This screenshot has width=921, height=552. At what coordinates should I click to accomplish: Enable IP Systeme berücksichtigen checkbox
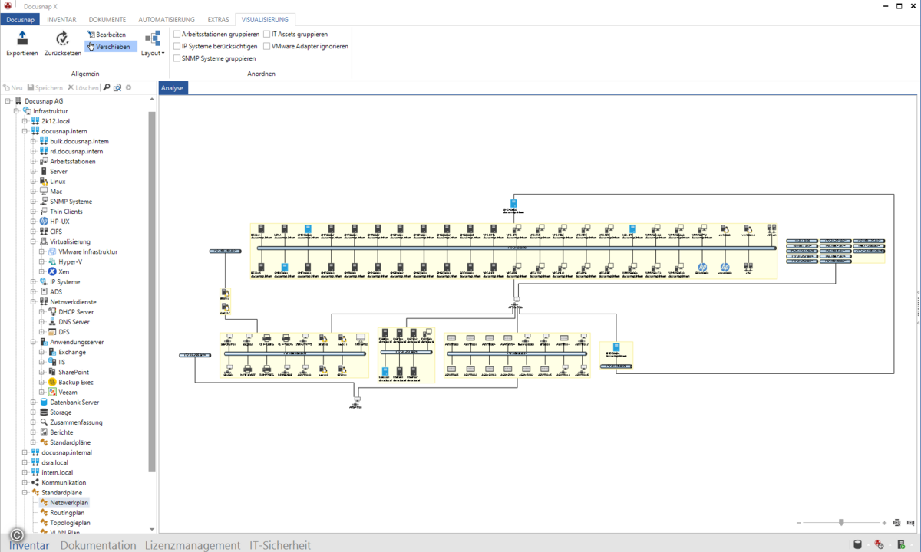pos(177,46)
